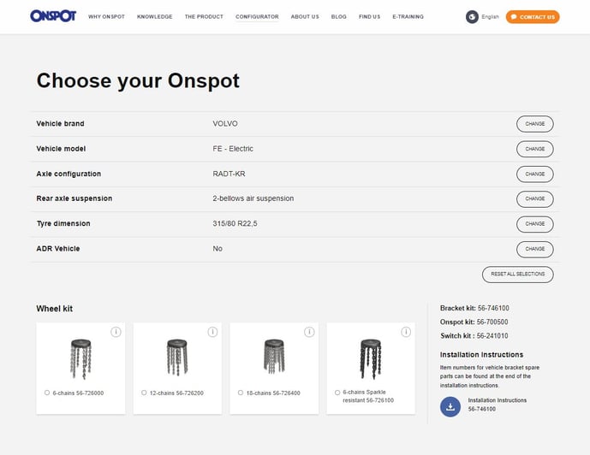Viewport: 590px width, 455px height.
Task: Open info icon for 6-chains 56-726000
Action: pyautogui.click(x=116, y=332)
